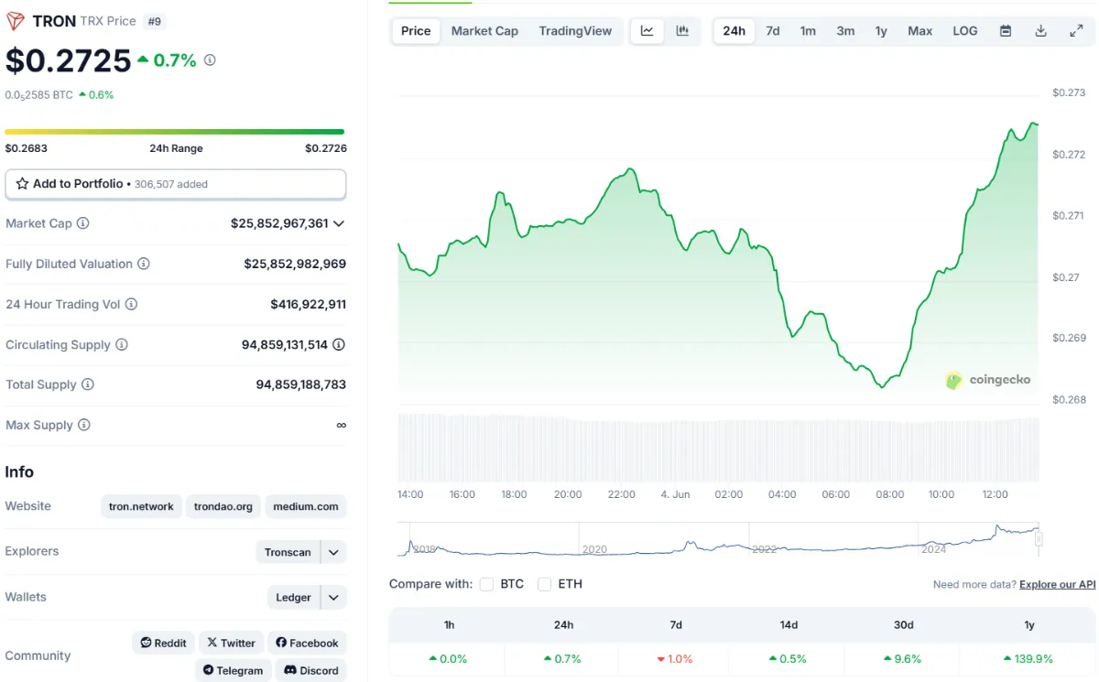Enable BTC comparison checkbox

point(486,584)
